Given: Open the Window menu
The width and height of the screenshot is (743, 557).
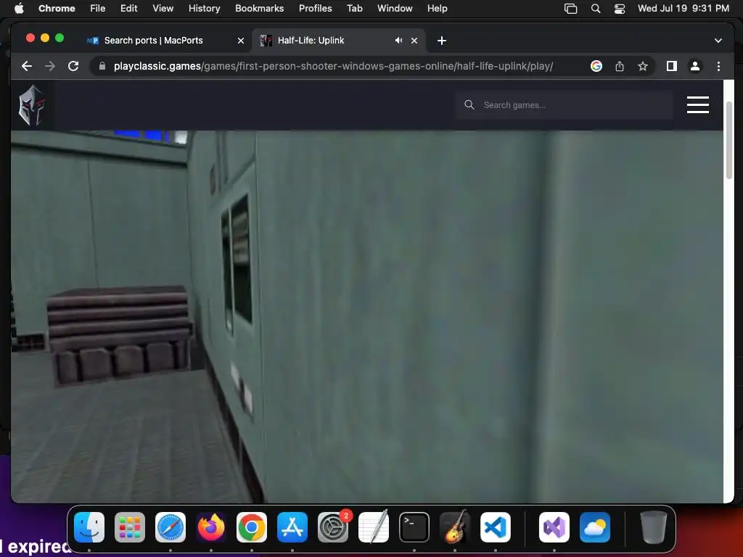Looking at the screenshot, I should (395, 8).
